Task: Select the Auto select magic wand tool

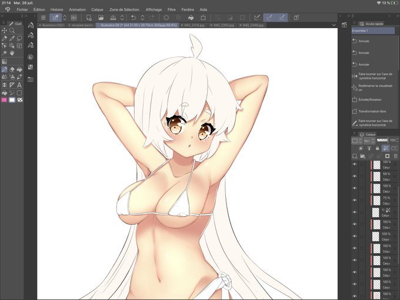Action: (4, 53)
